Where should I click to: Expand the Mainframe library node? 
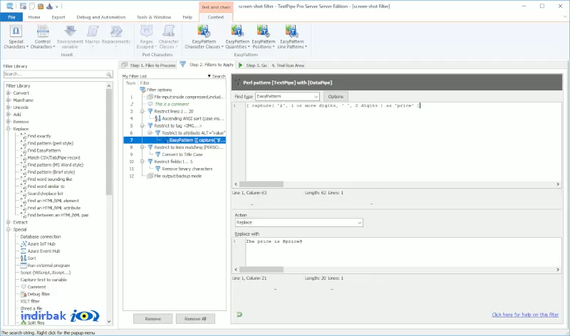tap(9, 100)
